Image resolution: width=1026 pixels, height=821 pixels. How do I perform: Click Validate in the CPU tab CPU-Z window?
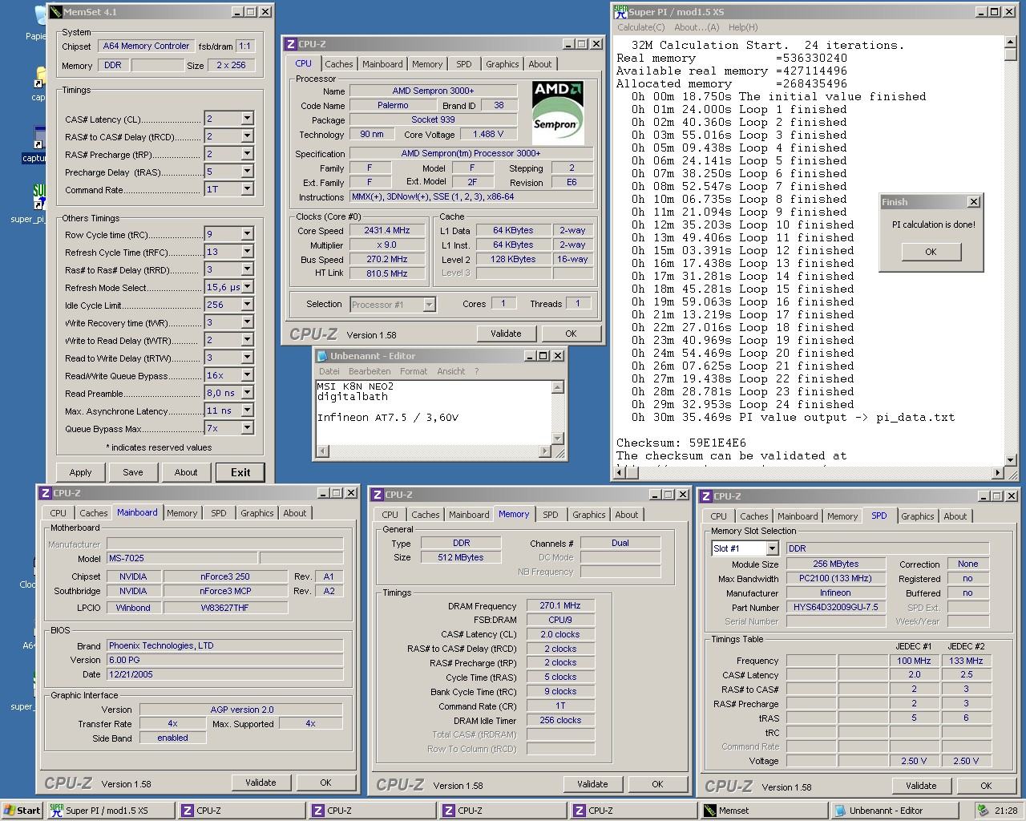pyautogui.click(x=506, y=334)
